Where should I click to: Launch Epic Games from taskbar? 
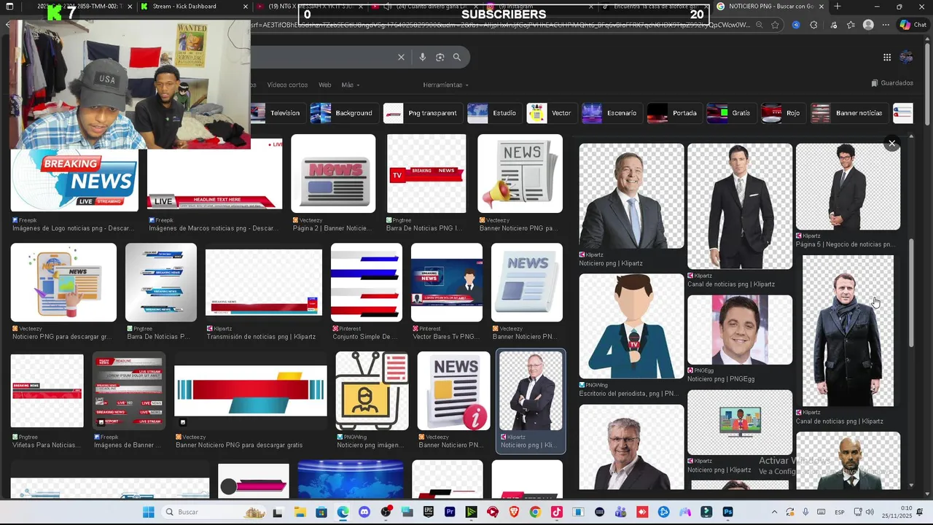coord(429,512)
